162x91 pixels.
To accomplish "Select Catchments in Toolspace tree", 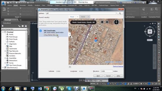I will pos(13,49).
